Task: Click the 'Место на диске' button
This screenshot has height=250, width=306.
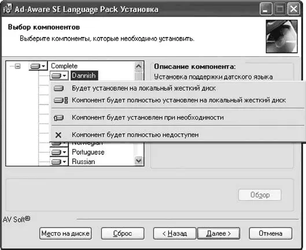Action: [65, 233]
